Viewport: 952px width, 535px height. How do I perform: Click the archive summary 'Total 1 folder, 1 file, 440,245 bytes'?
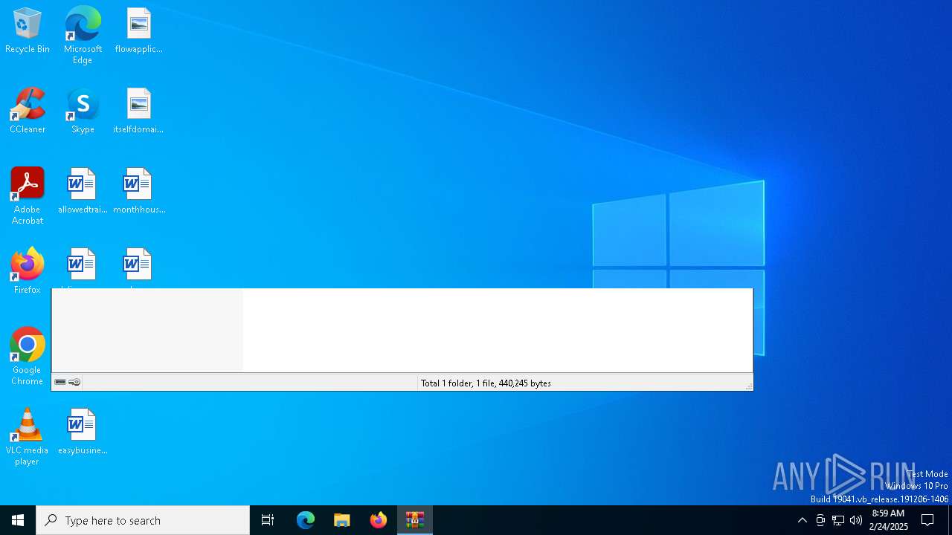pyautogui.click(x=486, y=383)
